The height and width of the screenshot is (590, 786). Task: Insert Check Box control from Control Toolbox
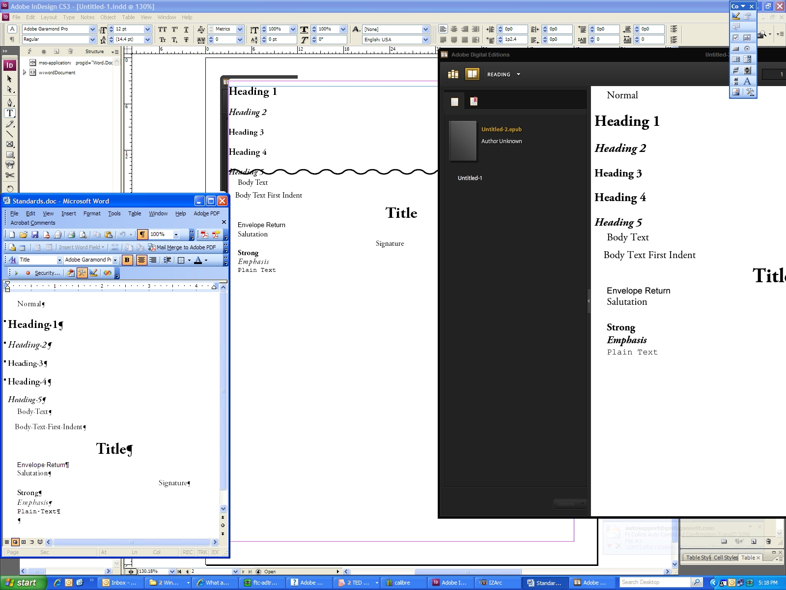point(736,37)
